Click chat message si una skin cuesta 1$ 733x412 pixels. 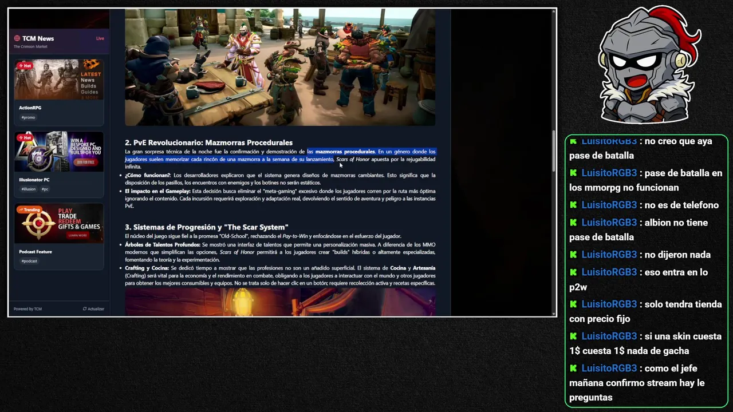(x=646, y=344)
